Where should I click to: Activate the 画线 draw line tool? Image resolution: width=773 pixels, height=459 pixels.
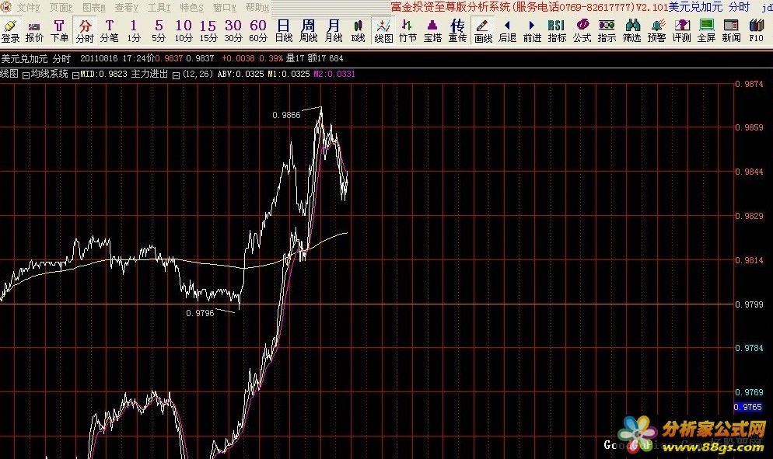pos(483,30)
